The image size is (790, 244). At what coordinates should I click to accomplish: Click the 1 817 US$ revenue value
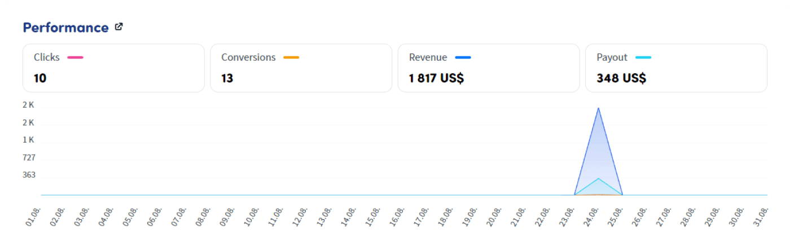pos(436,78)
